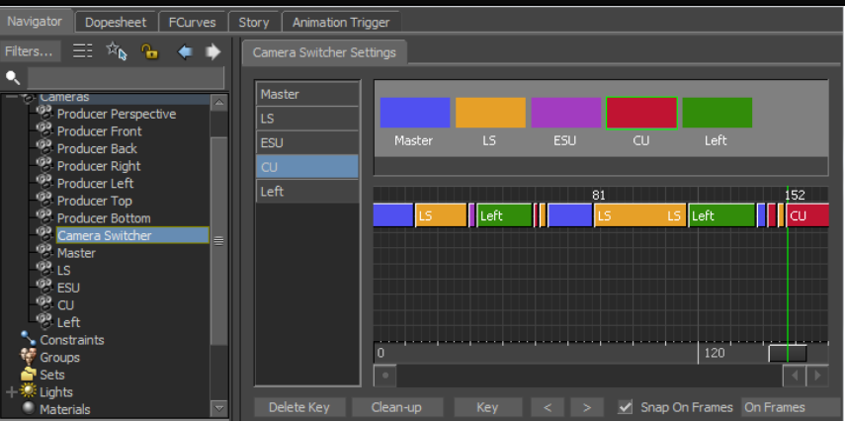This screenshot has height=422, width=845.
Task: Expand the Lights tree node
Action: tap(11, 391)
